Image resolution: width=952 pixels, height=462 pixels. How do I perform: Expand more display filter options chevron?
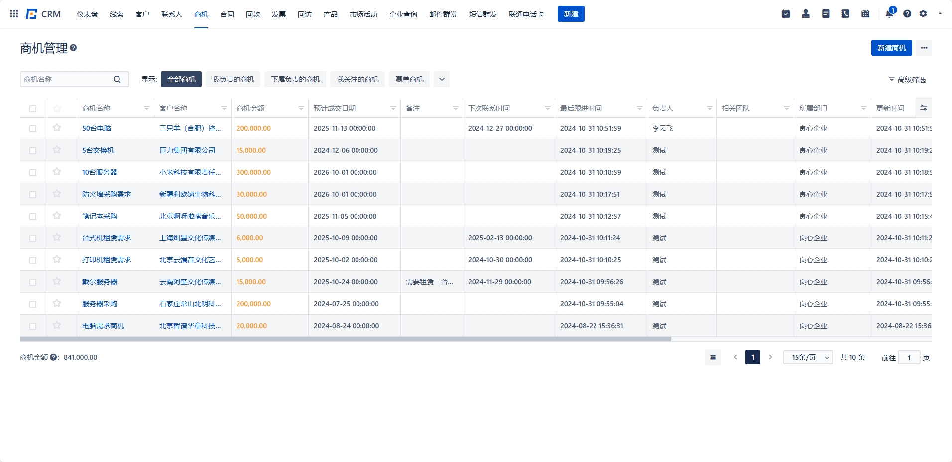pos(442,79)
